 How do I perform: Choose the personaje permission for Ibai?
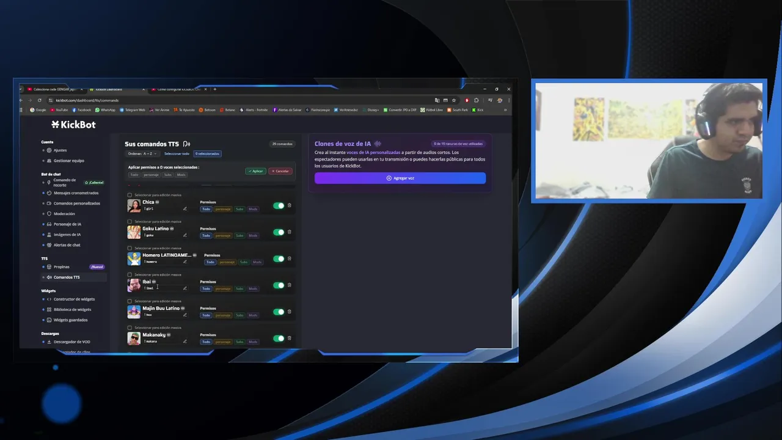pos(223,288)
